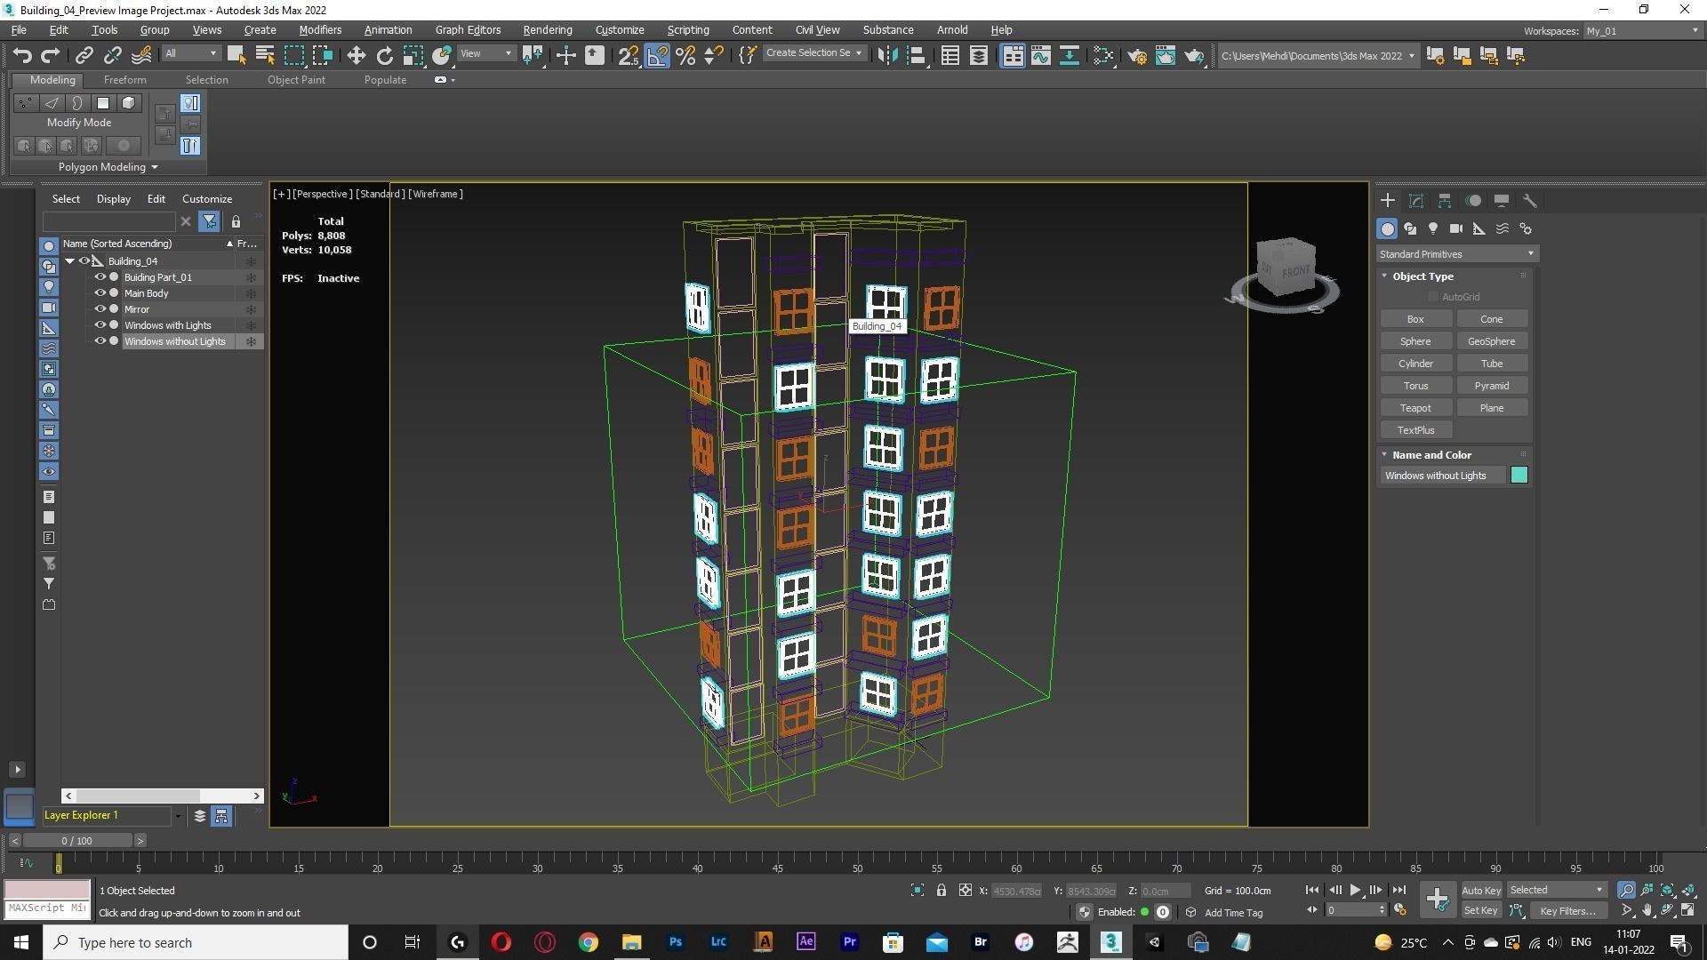The width and height of the screenshot is (1707, 960).
Task: Click the Zoom Extents All icon
Action: pos(1688,890)
